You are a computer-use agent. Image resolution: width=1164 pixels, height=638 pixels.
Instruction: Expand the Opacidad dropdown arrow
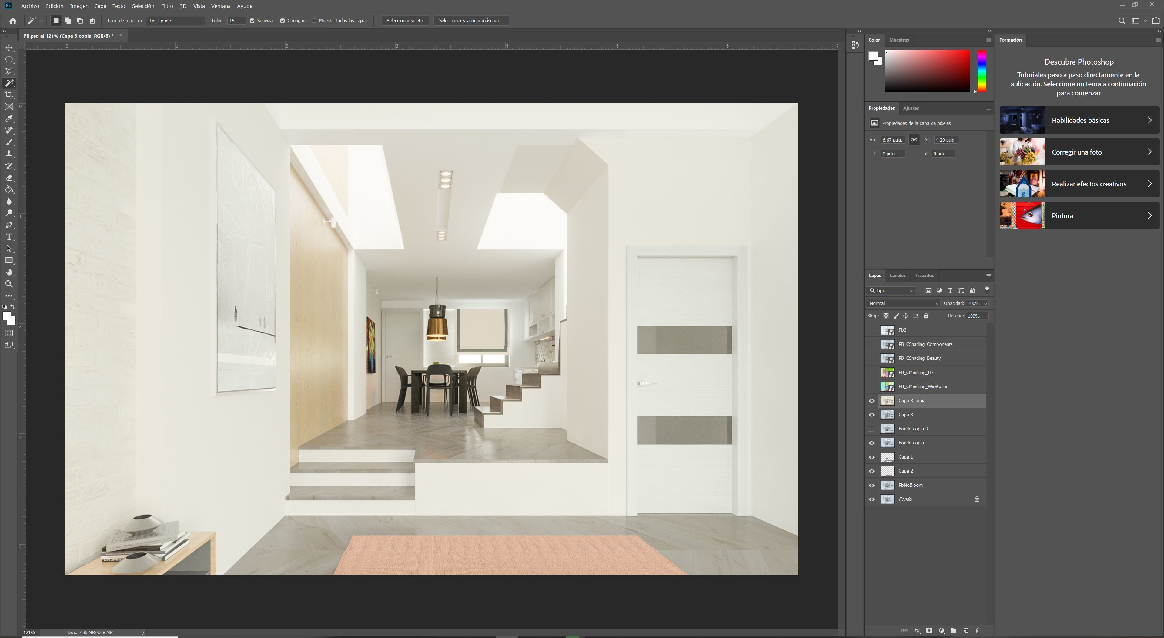tap(985, 304)
